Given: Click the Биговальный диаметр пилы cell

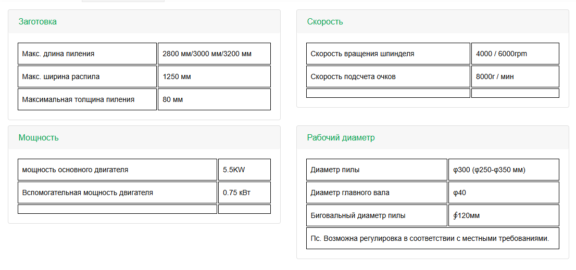Looking at the screenshot, I should (377, 215).
